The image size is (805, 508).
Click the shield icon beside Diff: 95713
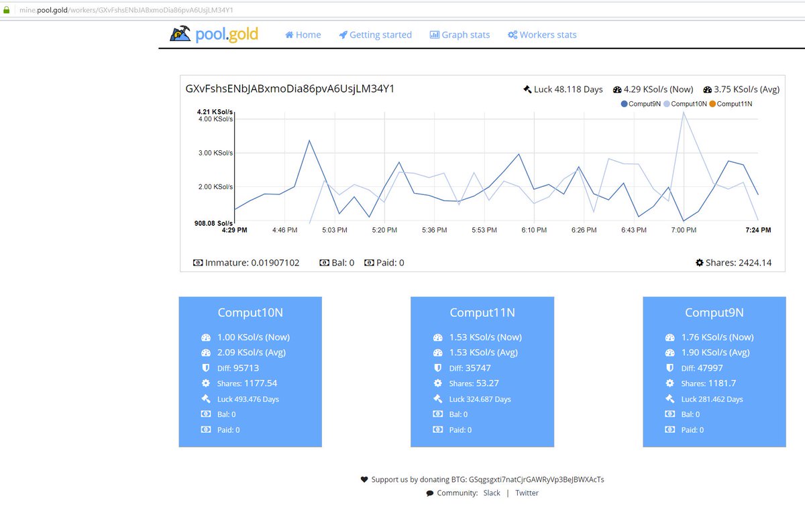coord(206,368)
